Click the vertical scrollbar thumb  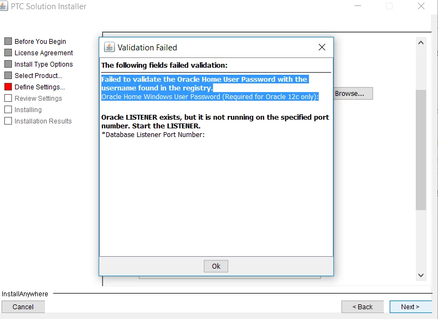coord(421,150)
